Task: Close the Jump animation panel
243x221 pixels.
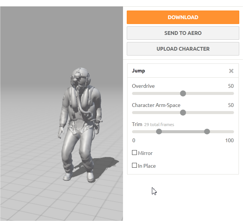Action: tap(231, 71)
